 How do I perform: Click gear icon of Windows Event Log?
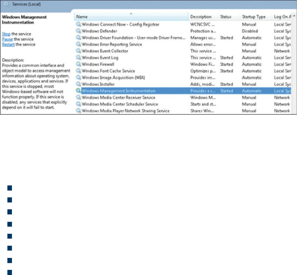(x=78, y=57)
